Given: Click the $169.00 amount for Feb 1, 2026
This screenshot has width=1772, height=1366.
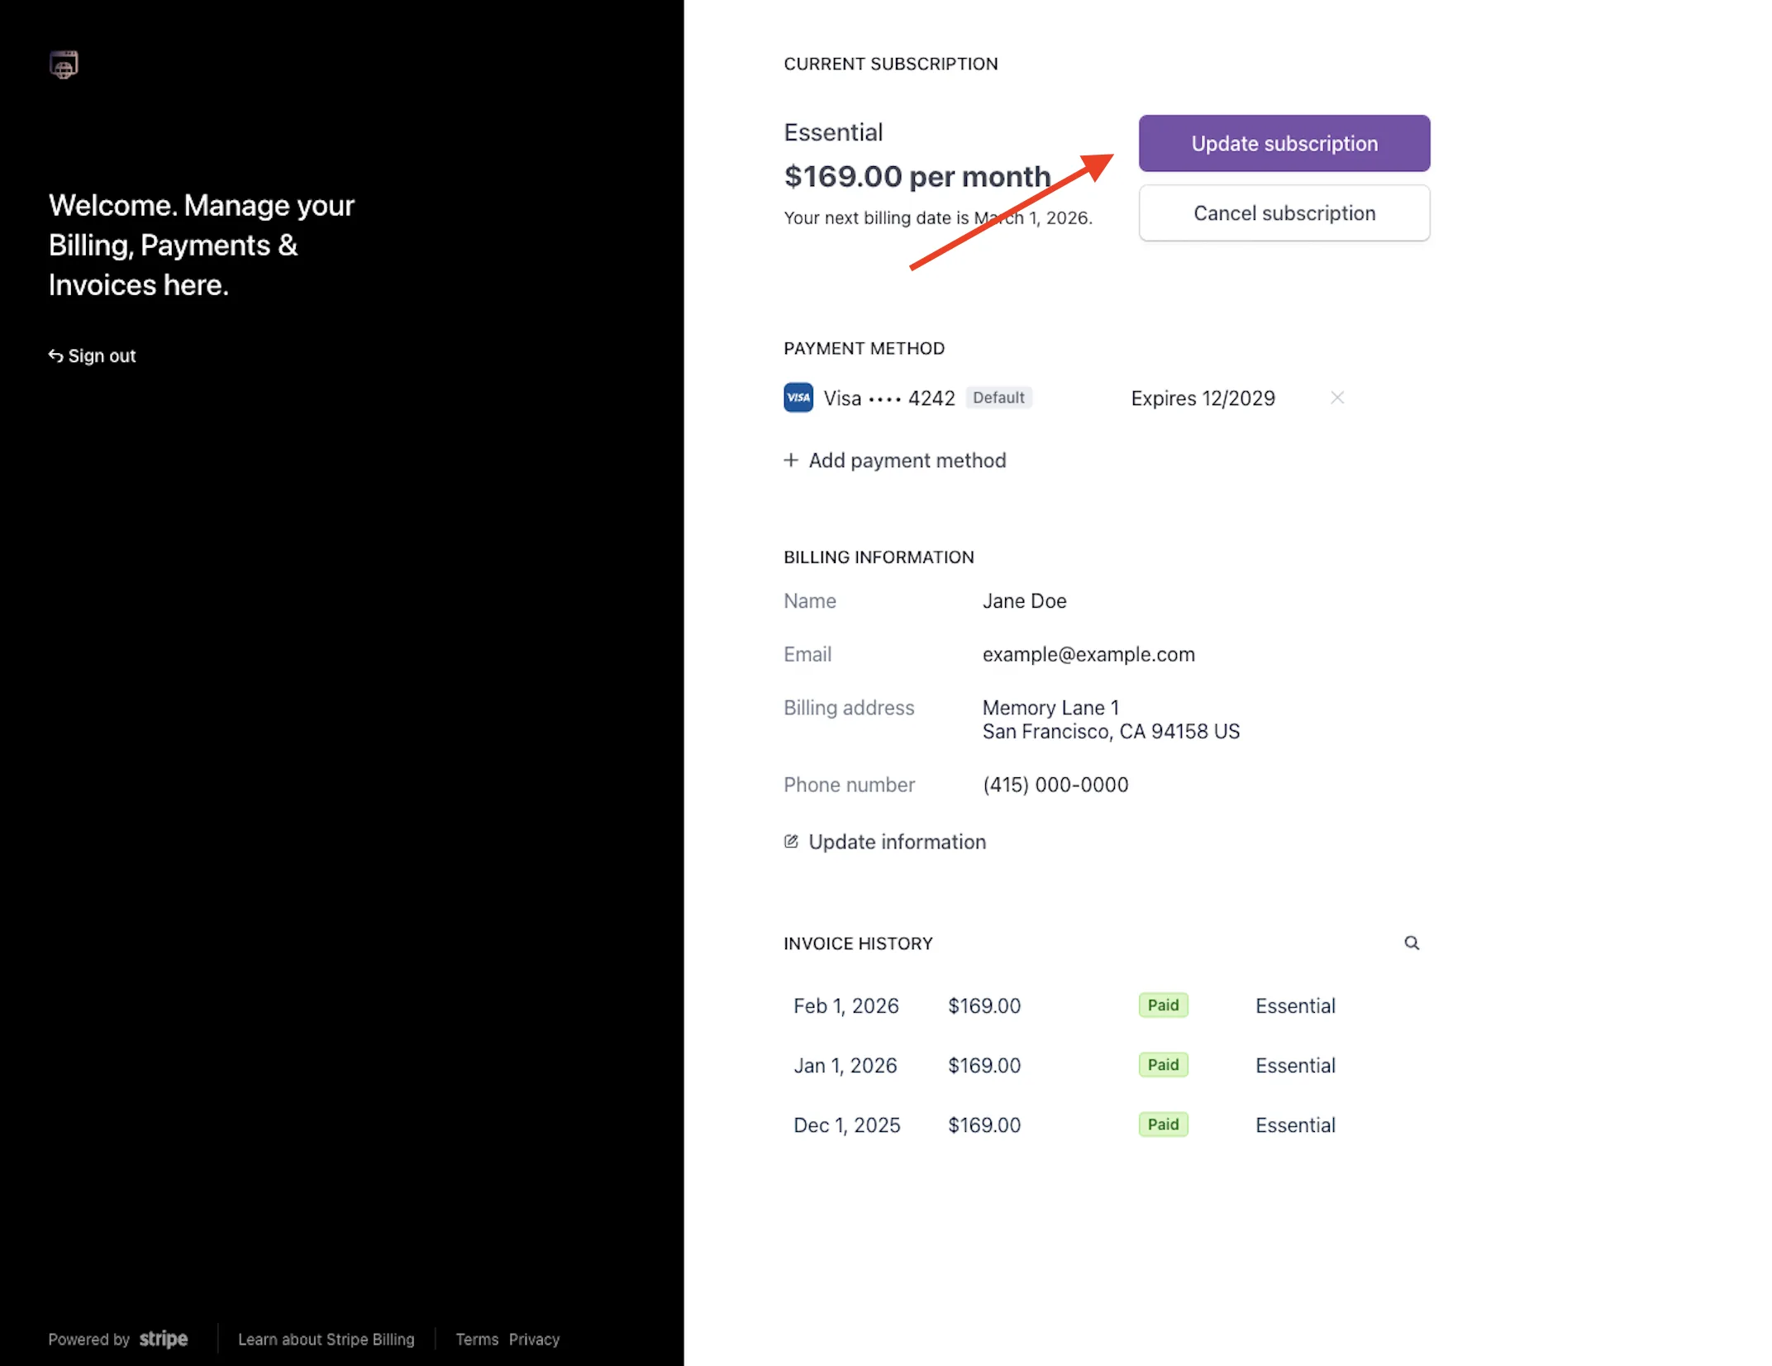Looking at the screenshot, I should pyautogui.click(x=984, y=1005).
